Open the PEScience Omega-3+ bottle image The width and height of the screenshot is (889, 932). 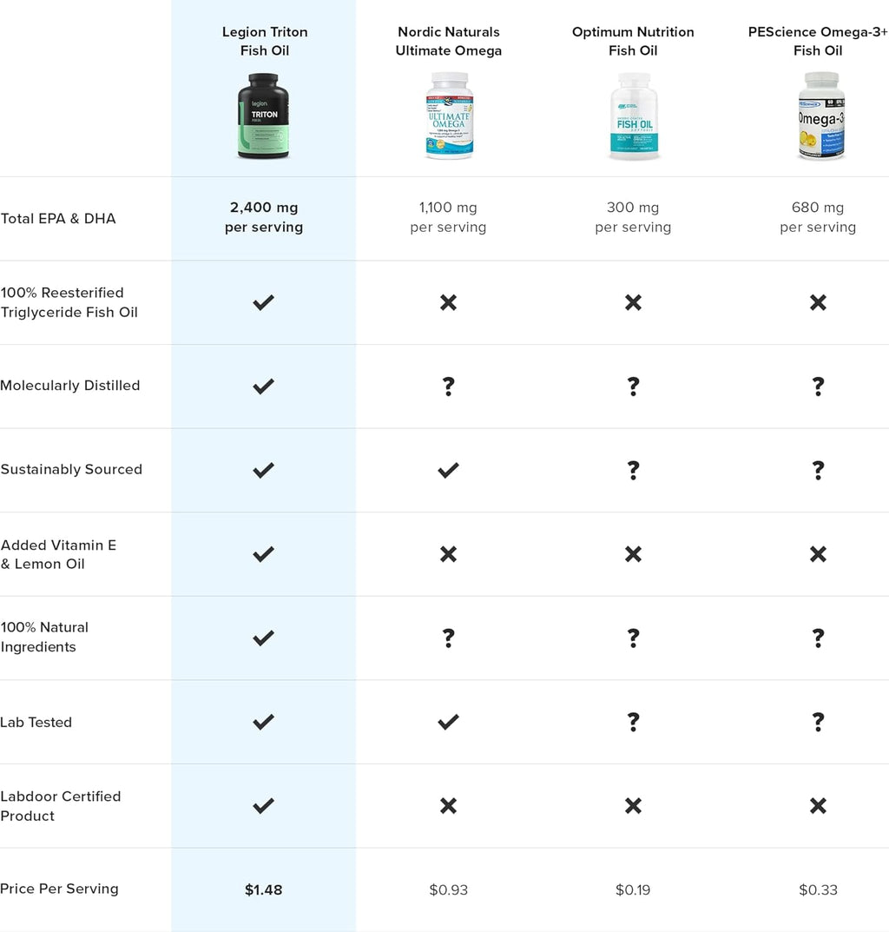point(821,116)
